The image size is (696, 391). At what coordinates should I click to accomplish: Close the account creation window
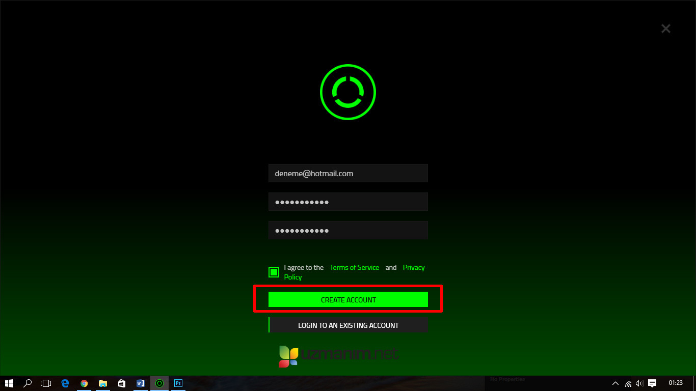665,29
